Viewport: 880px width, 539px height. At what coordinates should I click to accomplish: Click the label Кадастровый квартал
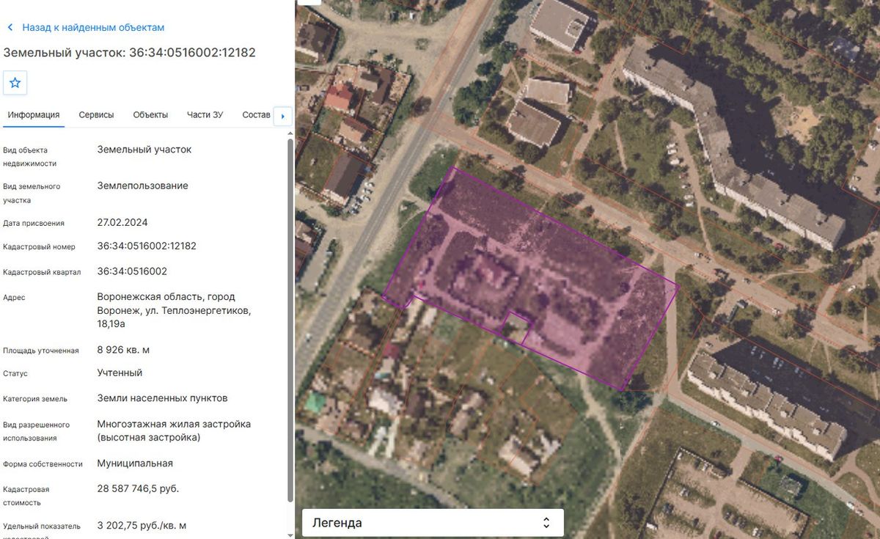(43, 272)
